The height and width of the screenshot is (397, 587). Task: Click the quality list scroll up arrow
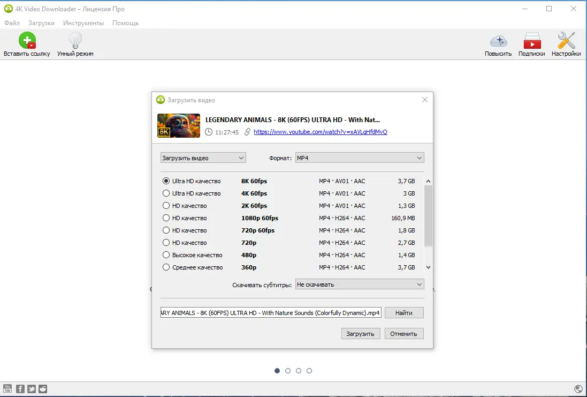[428, 181]
